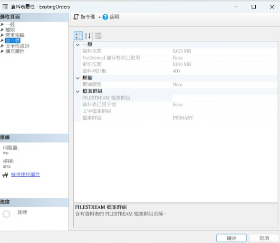Click the 指令碼 script icon
The height and width of the screenshot is (243, 280).
pos(76,17)
